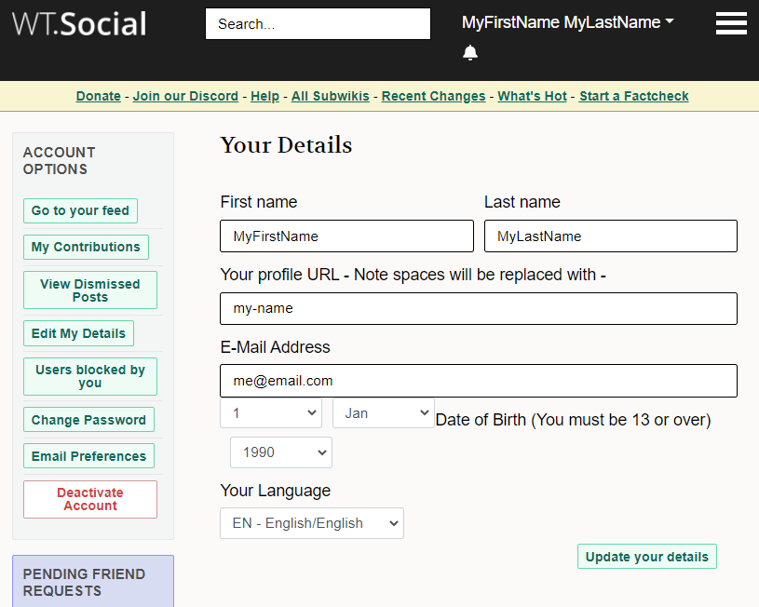Expand the MyFirstName MyLastName user dropdown
Screen dimensions: 759x607
coord(567,22)
